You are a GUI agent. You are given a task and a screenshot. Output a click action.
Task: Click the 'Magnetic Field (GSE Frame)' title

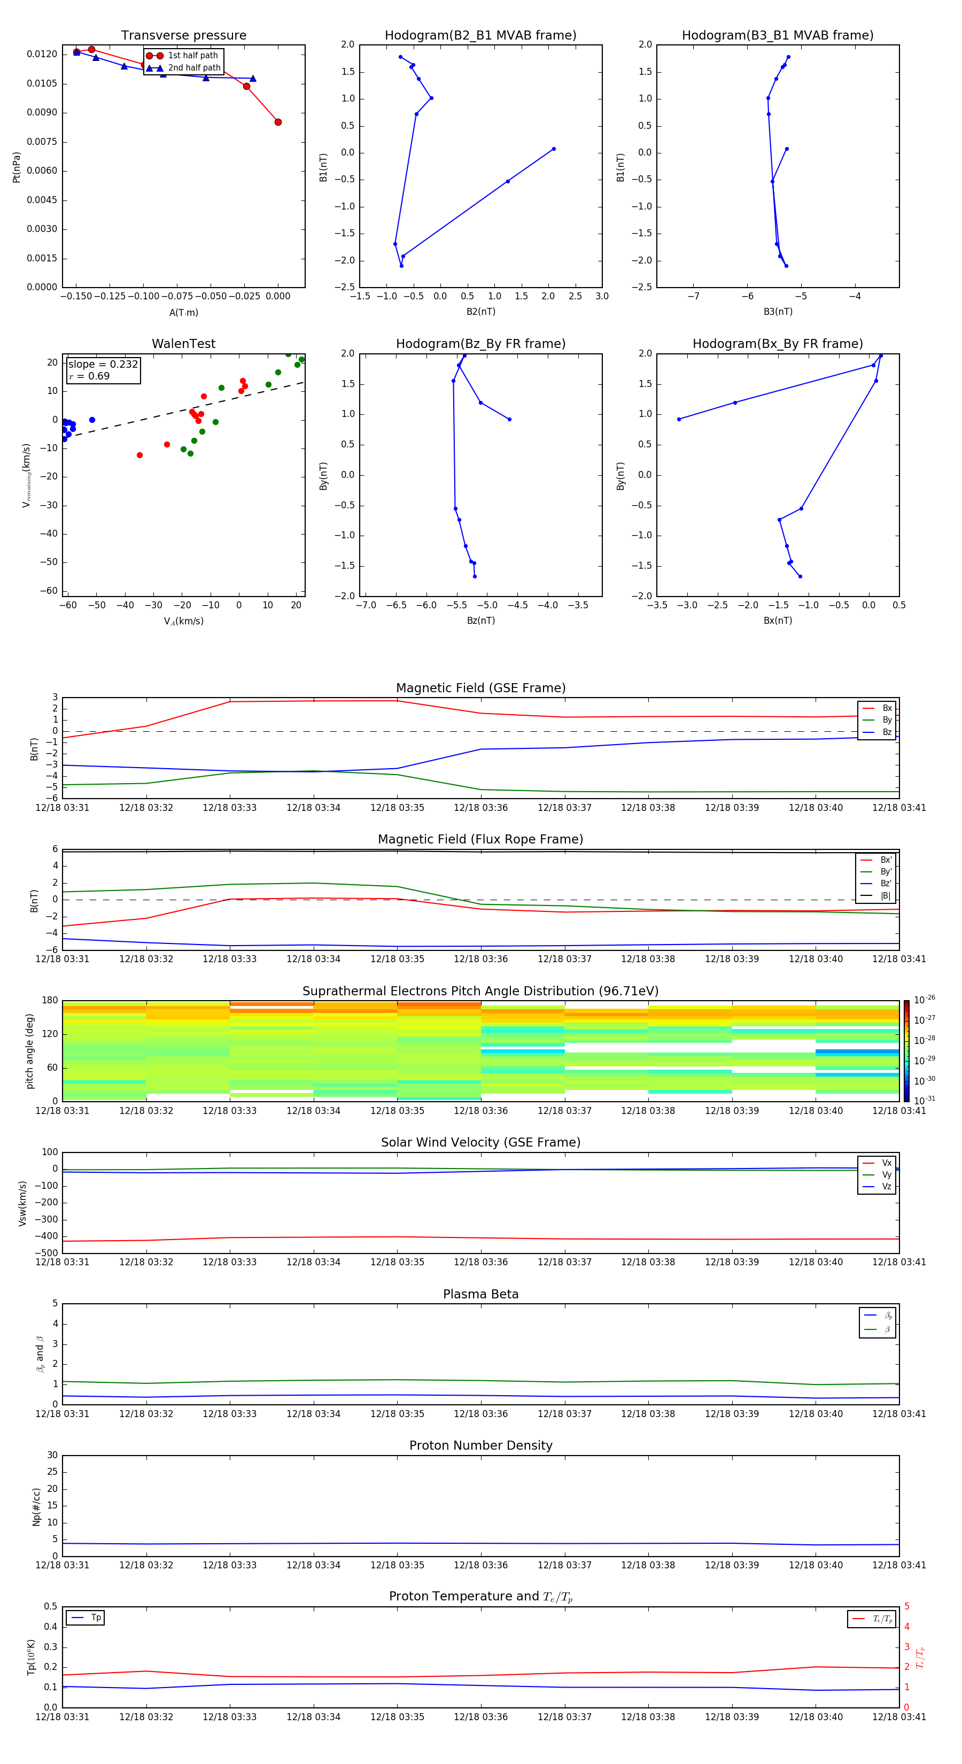480,688
